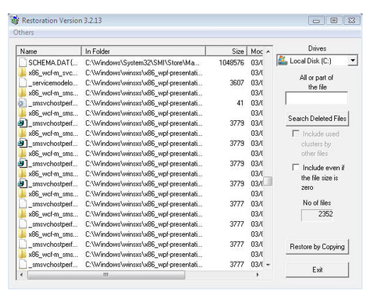
Task: Toggle Include used clusters by other files checkbox
Action: click(x=296, y=133)
